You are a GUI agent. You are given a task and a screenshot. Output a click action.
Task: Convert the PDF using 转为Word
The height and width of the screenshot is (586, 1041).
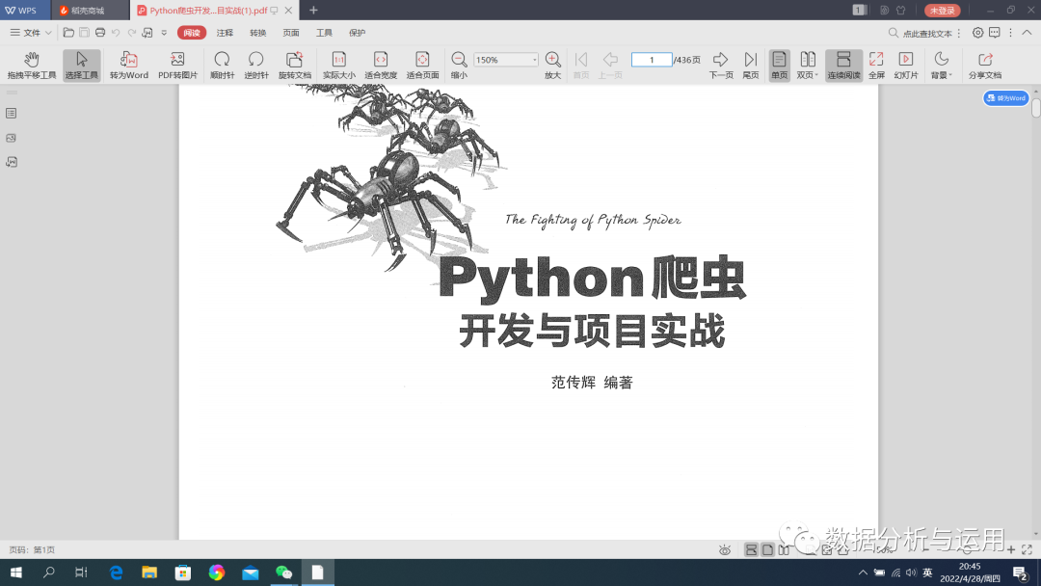tap(129, 65)
